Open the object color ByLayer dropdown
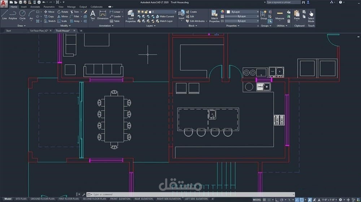Screen dimensions: 361x202 coord(243,12)
